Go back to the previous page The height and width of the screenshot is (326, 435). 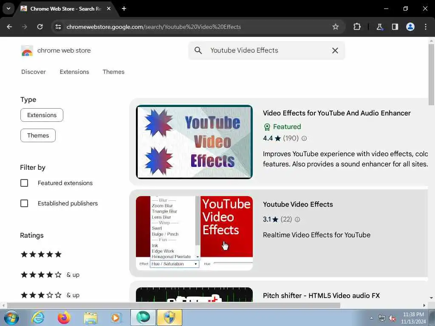[9, 27]
